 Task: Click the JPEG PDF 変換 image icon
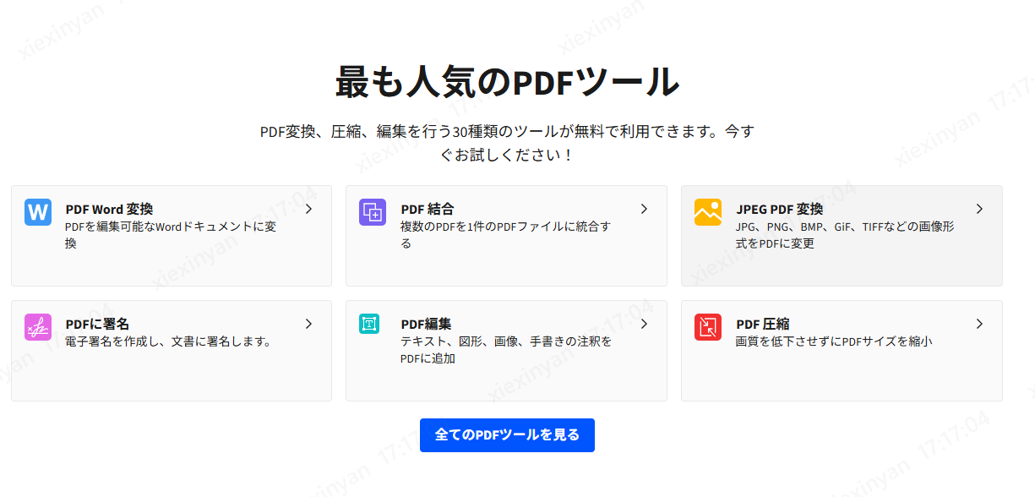tap(707, 214)
